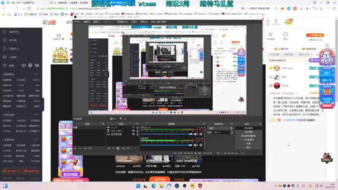Click 签到领取 sign-in reward button

[x=70, y=174]
